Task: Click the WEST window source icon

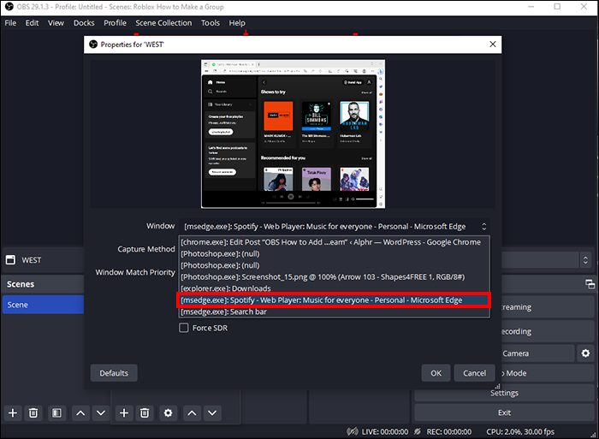Action: click(x=10, y=260)
